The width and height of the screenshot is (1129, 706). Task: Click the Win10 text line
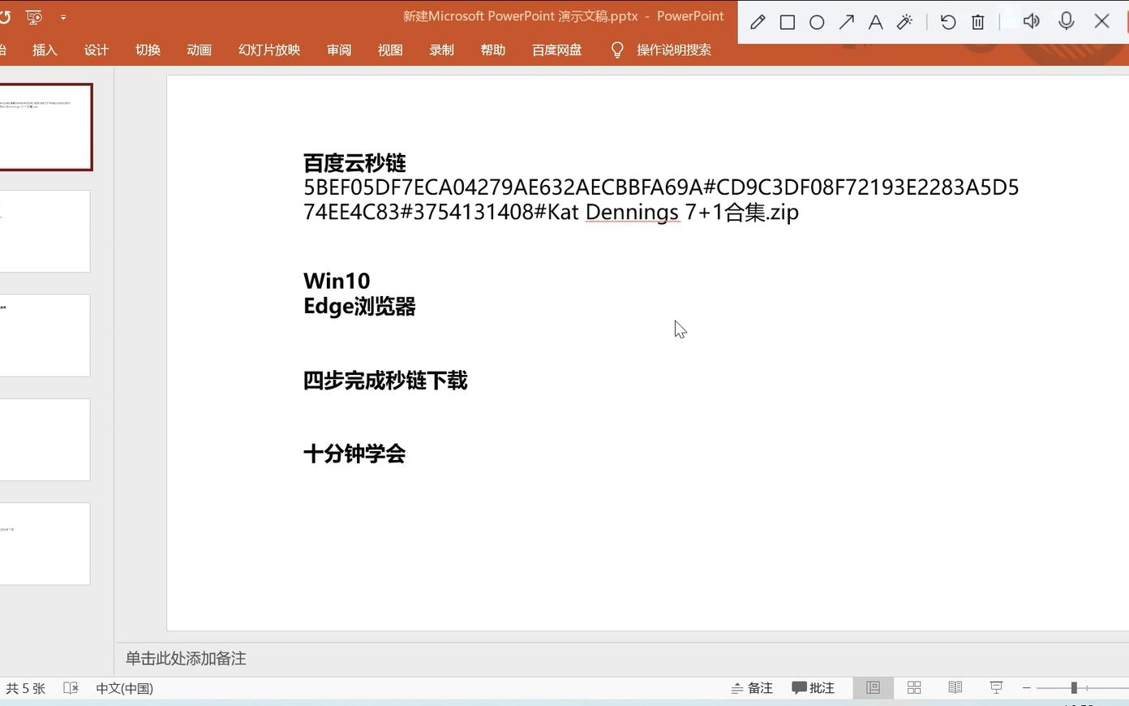tap(337, 281)
